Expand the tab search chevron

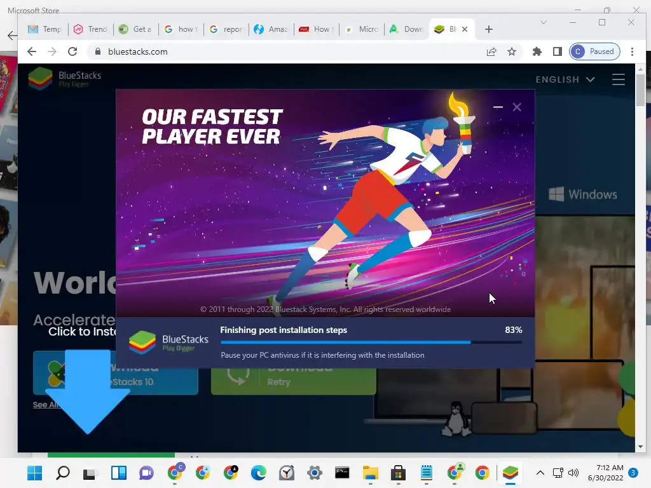tap(543, 22)
